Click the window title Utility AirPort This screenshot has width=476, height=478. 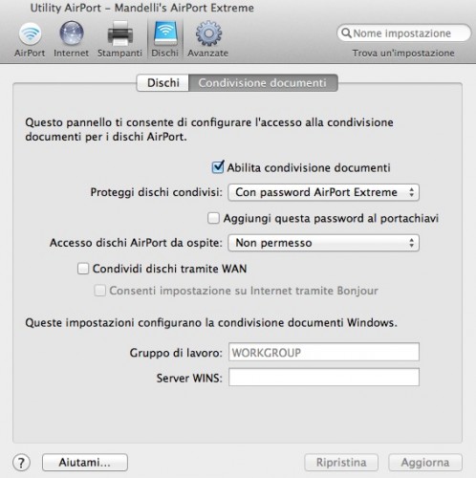[142, 8]
